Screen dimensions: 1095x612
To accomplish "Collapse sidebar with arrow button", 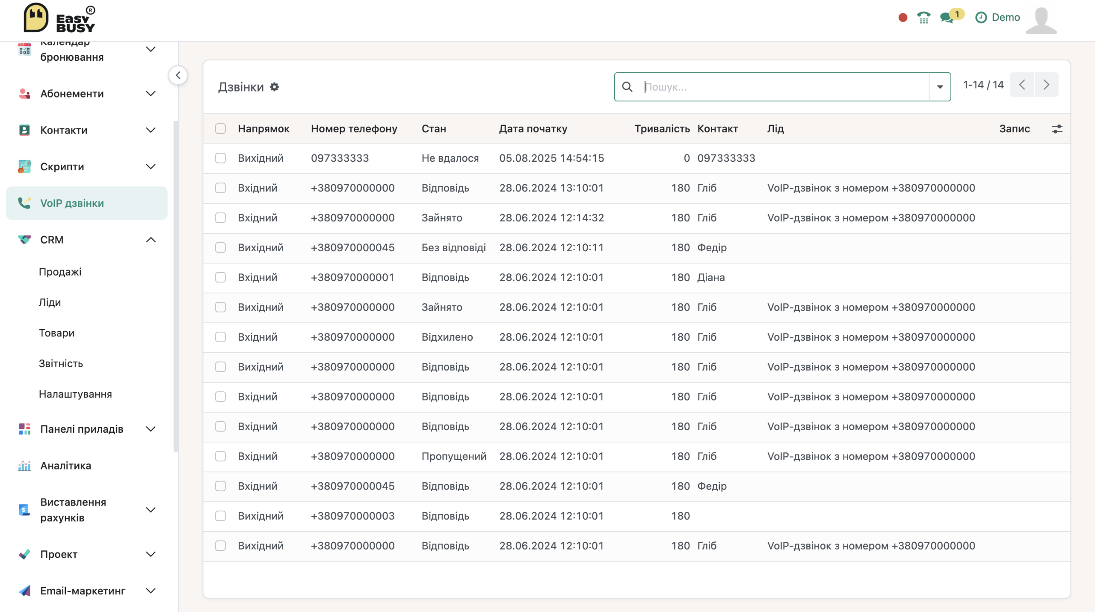I will tap(178, 75).
